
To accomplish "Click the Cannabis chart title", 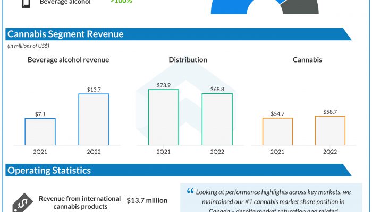I will click(x=307, y=60).
